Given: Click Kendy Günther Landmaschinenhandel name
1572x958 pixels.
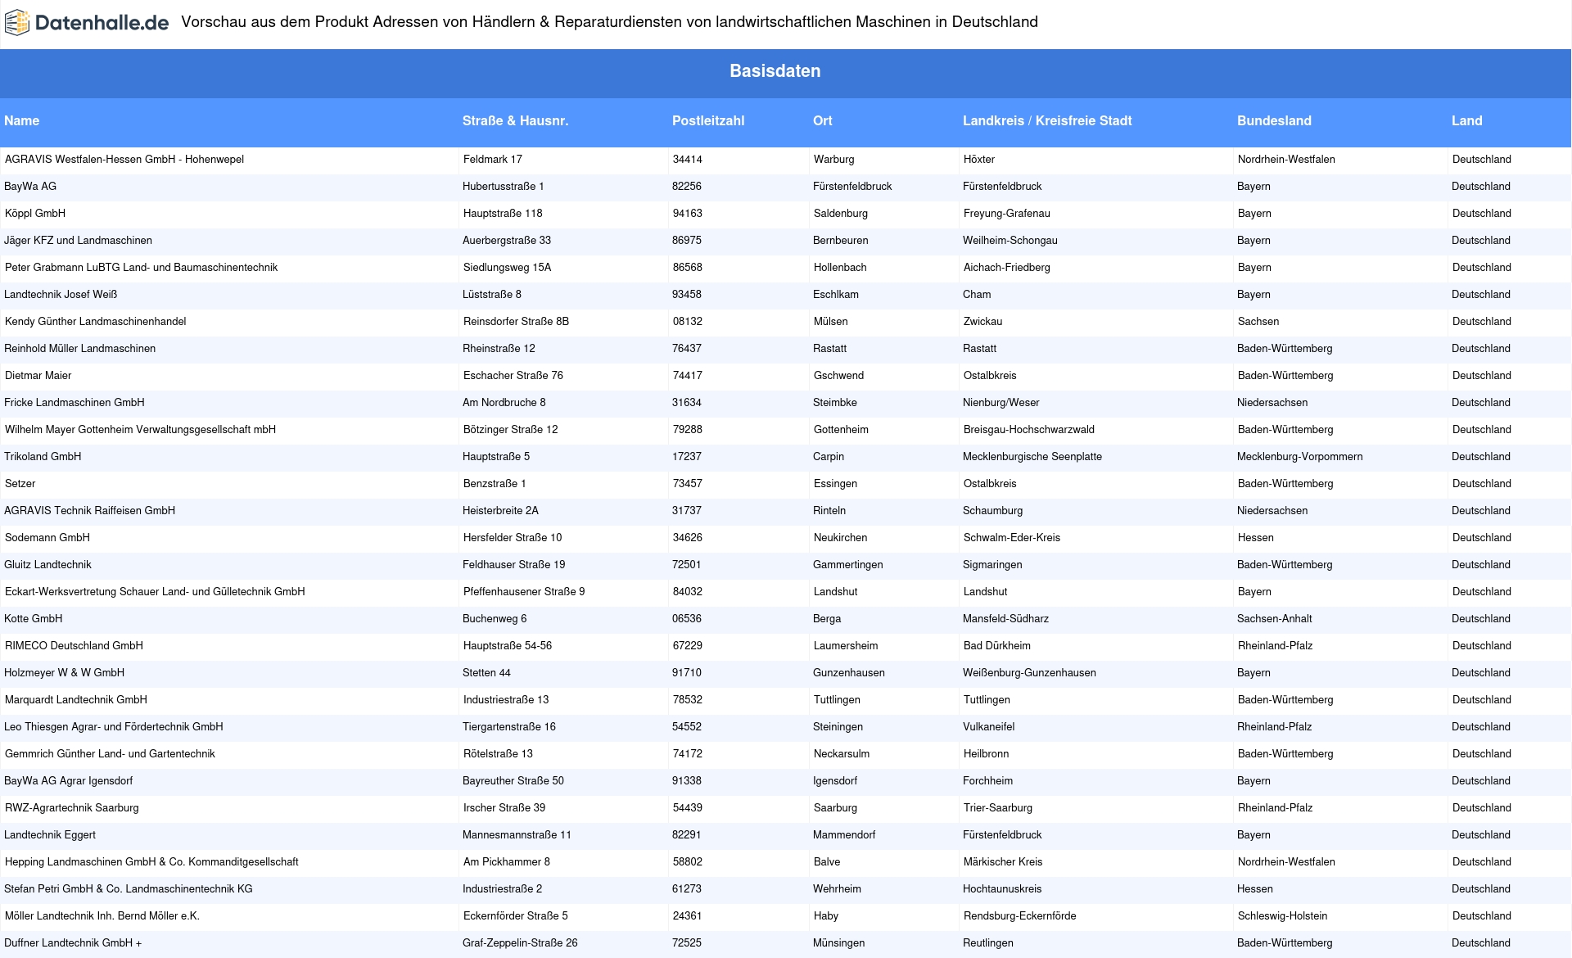Looking at the screenshot, I should [x=95, y=322].
